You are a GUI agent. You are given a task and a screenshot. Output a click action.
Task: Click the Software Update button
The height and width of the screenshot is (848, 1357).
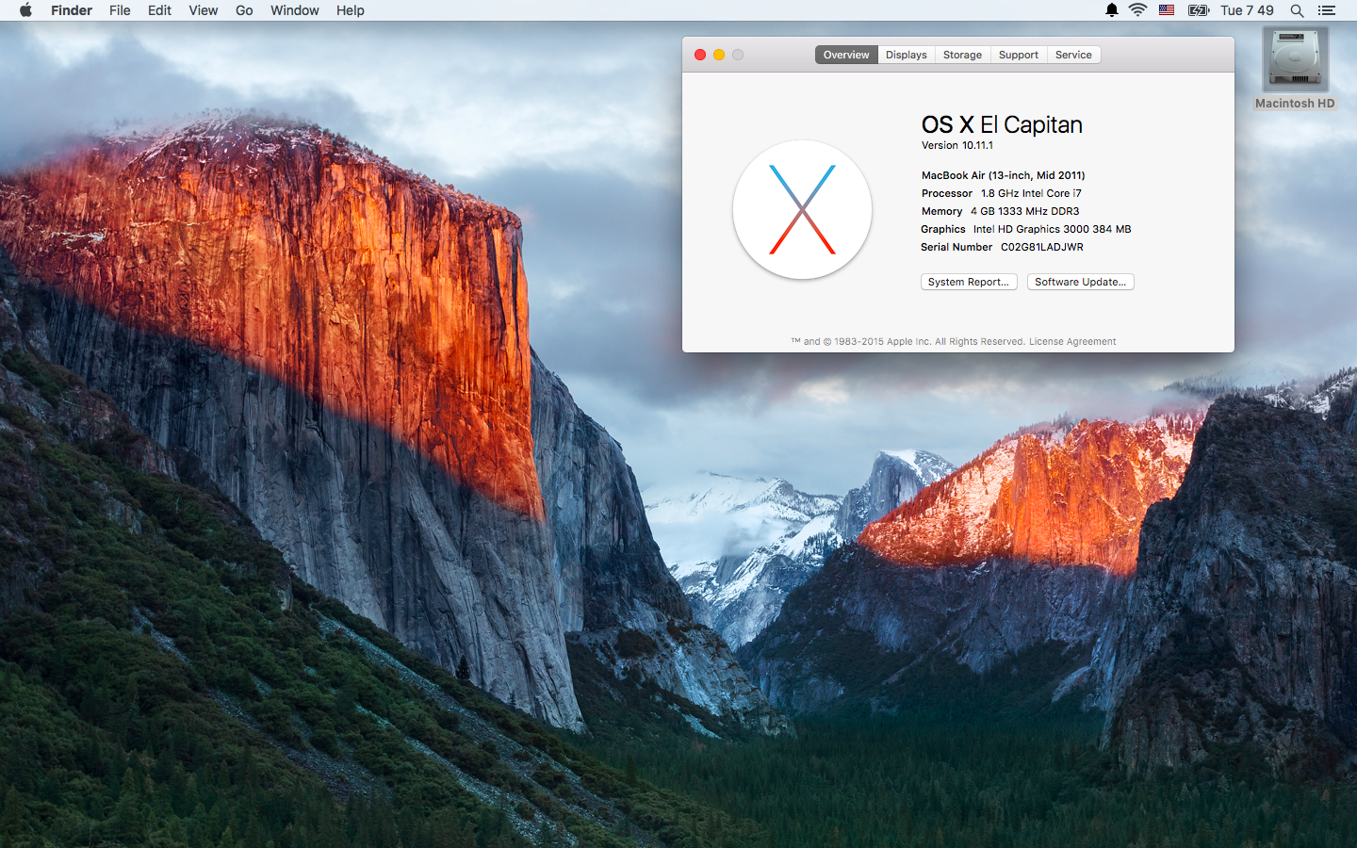click(1081, 282)
